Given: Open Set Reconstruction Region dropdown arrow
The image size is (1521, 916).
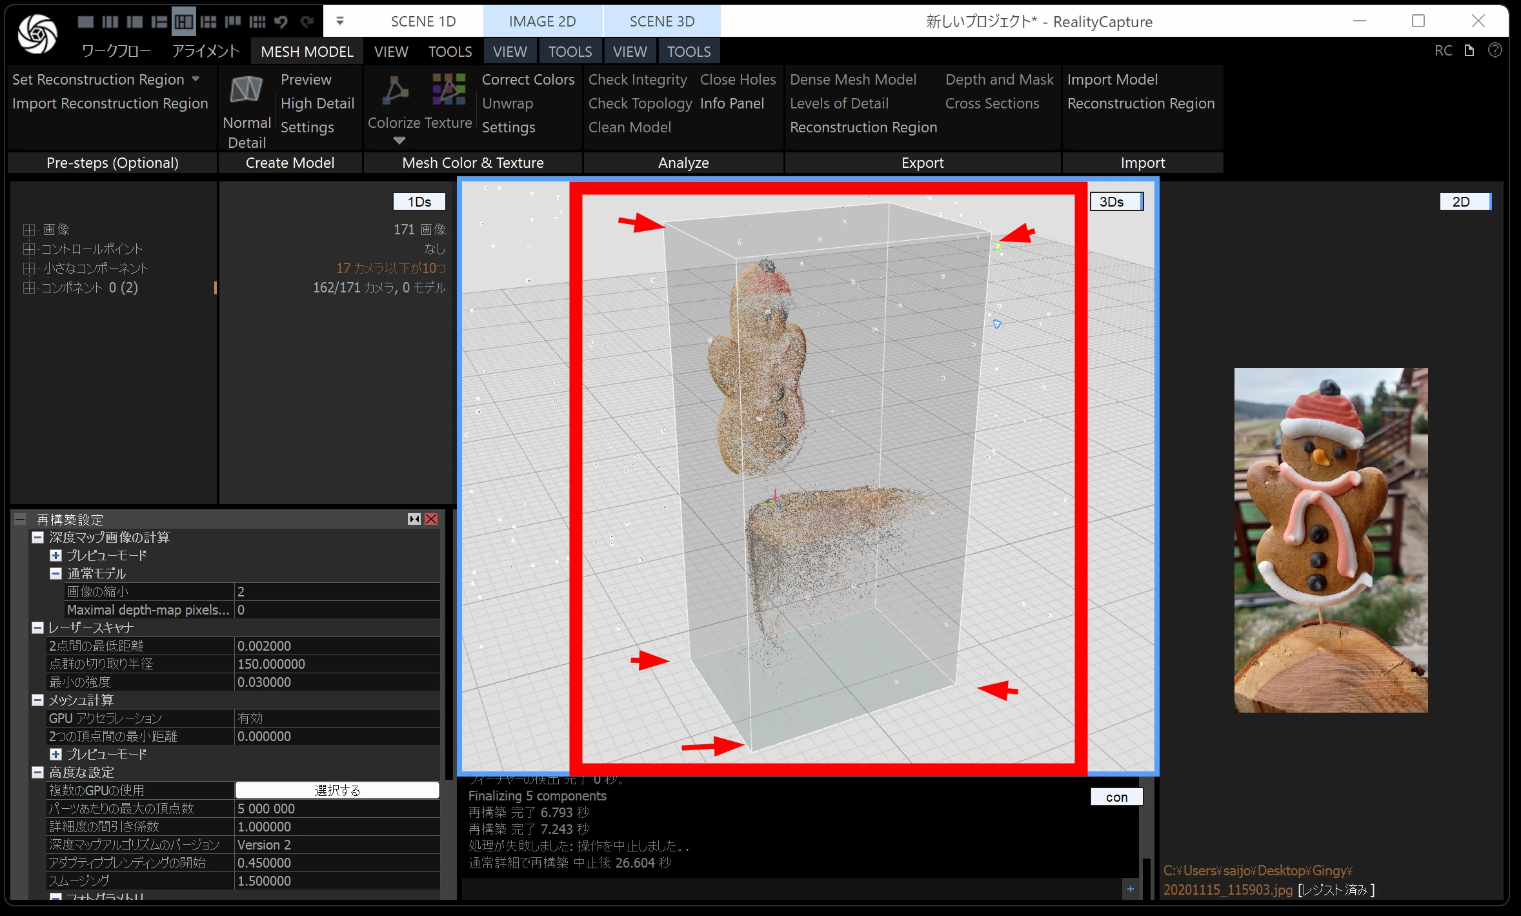Looking at the screenshot, I should 196,79.
